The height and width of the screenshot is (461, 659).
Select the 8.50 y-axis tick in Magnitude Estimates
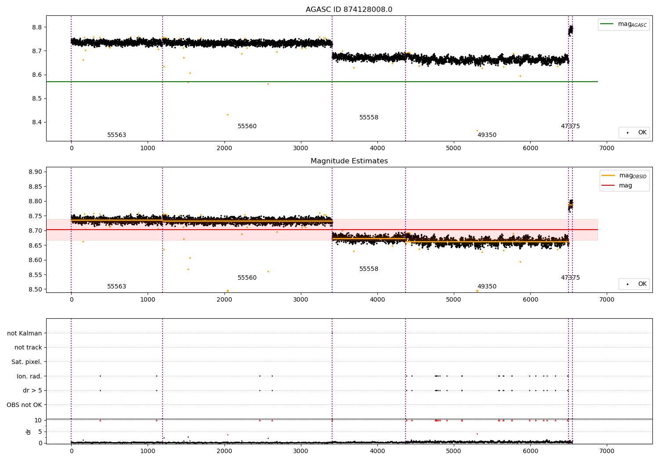pos(36,289)
